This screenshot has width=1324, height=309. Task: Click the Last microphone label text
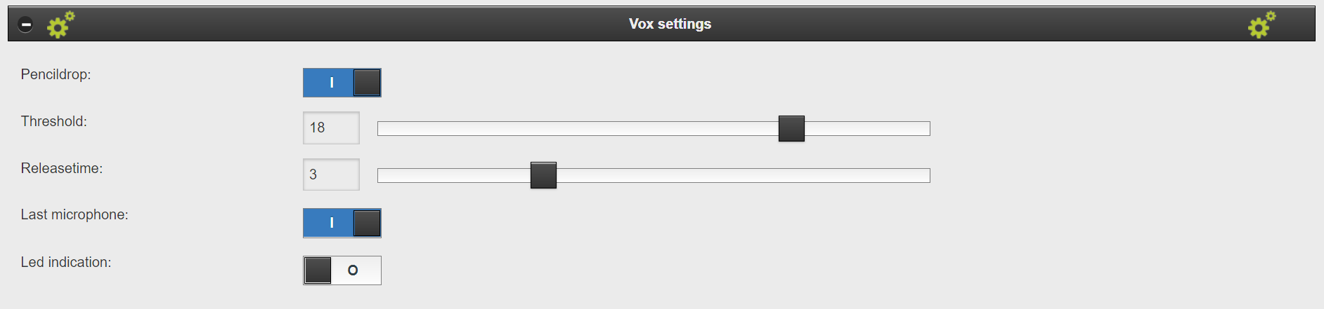tap(74, 214)
